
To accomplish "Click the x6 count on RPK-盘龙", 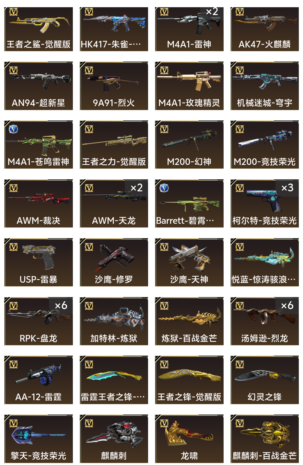I will click(61, 305).
